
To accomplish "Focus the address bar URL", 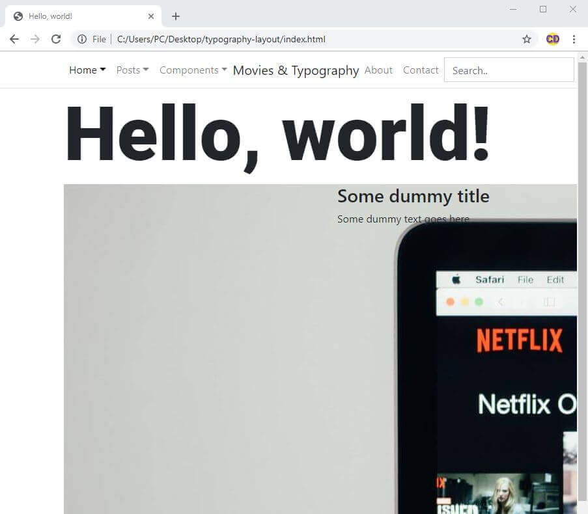I will [x=221, y=39].
